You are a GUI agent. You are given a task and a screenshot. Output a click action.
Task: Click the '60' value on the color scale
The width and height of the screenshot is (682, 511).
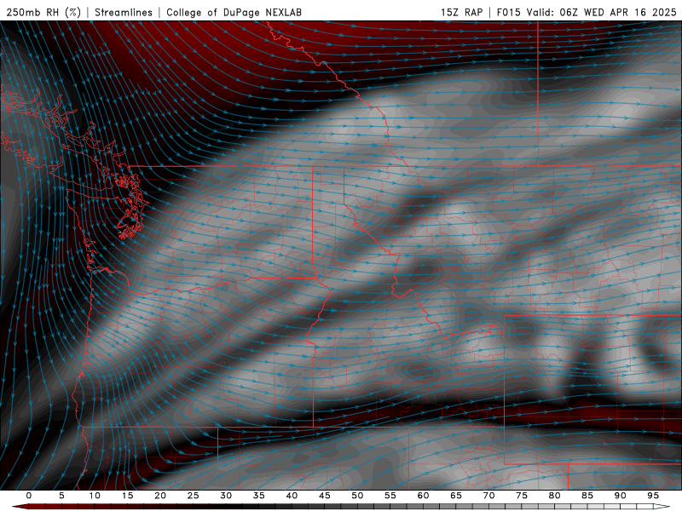click(423, 496)
